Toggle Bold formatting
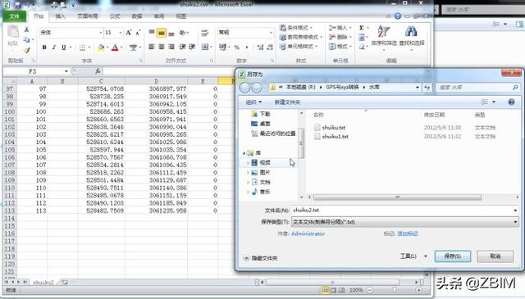The height and width of the screenshot is (299, 525). click(44, 48)
